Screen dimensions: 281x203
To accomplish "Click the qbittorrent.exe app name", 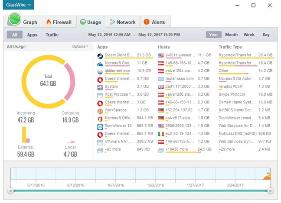I will tap(117, 71).
